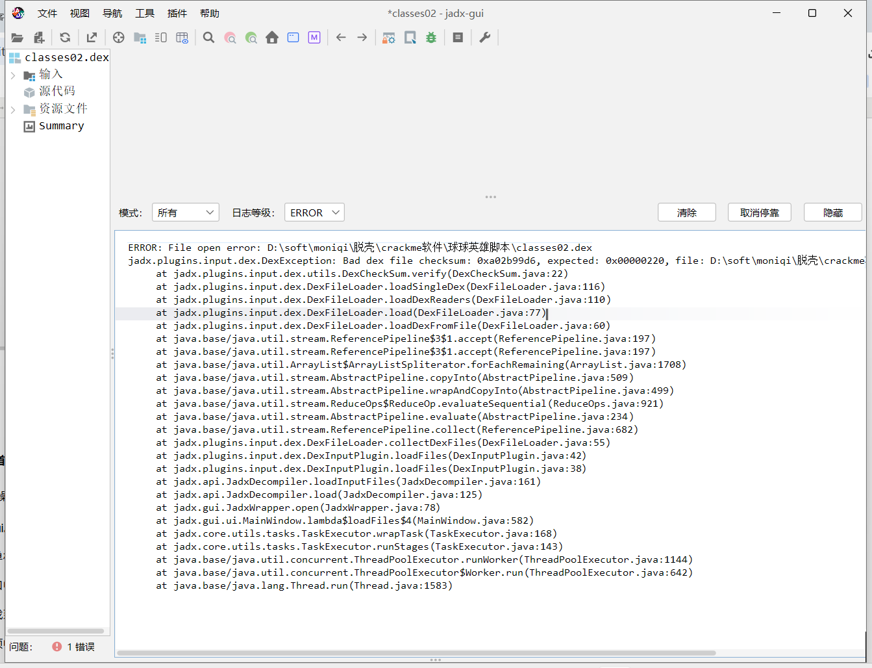Click the DexFileLoader.loadSingleDex stack line
This screenshot has width=872, height=668.
(380, 287)
